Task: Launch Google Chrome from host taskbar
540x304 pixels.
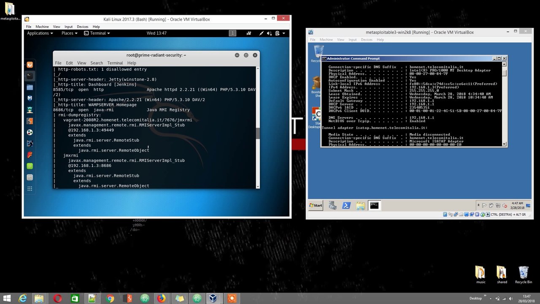Action: (x=110, y=299)
